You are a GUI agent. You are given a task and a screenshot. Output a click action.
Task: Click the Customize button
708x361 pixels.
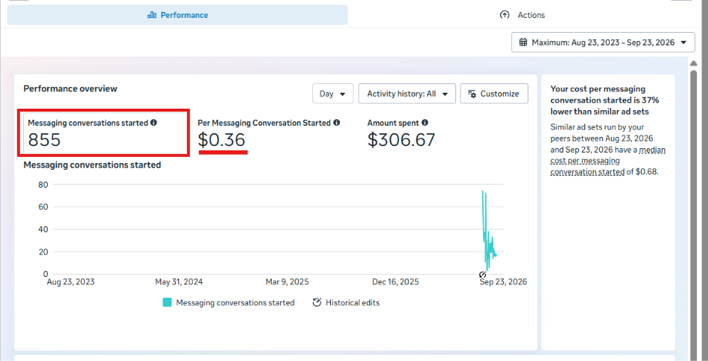click(x=494, y=94)
